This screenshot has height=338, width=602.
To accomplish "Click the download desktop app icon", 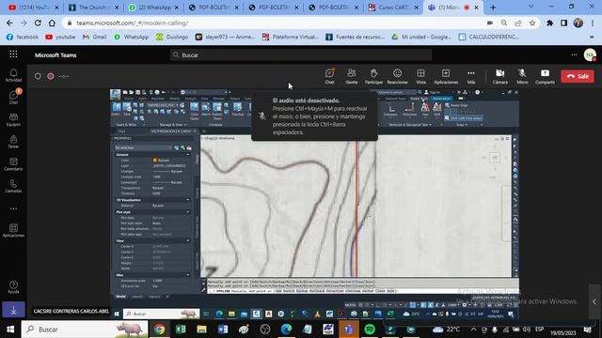I will click(13, 310).
